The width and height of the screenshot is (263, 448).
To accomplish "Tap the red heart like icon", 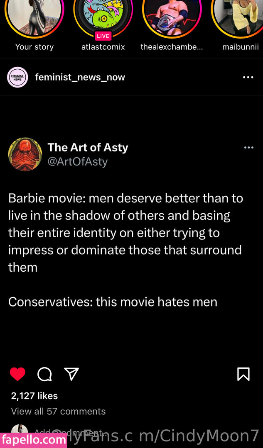I will coord(17,374).
